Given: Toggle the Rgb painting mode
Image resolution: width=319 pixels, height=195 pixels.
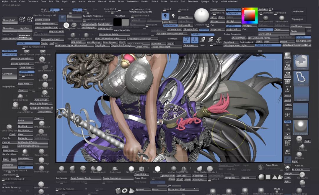Looking at the screenshot, I should [54, 9].
